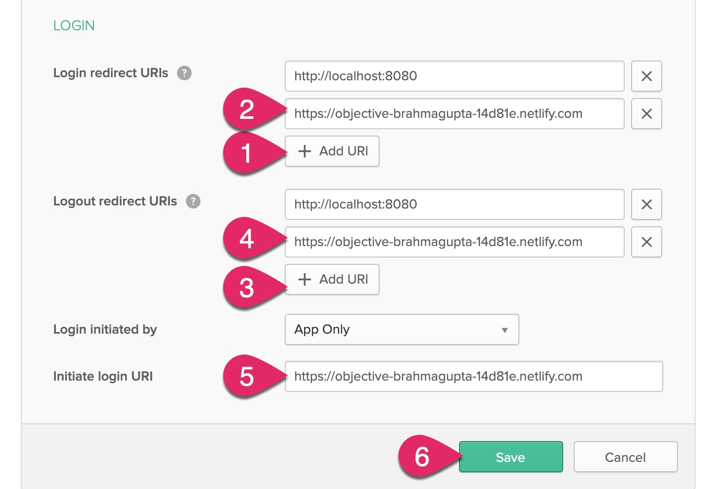Delete the localhost:8080 logout redirect URI
The image size is (703, 489).
click(x=646, y=204)
